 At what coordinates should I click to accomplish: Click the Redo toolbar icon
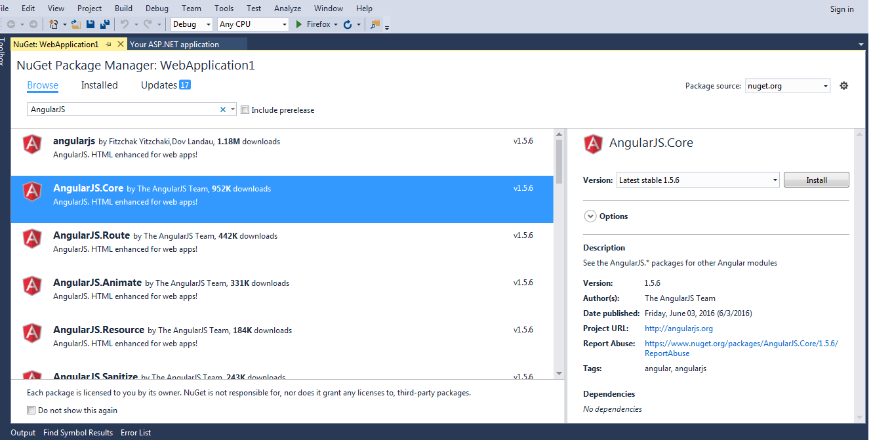click(148, 24)
